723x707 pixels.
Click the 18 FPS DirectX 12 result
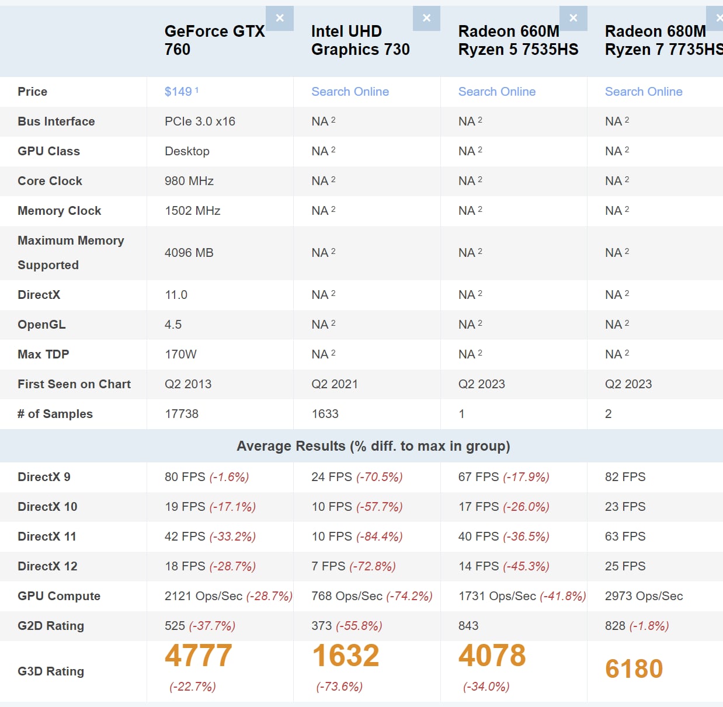point(185,566)
